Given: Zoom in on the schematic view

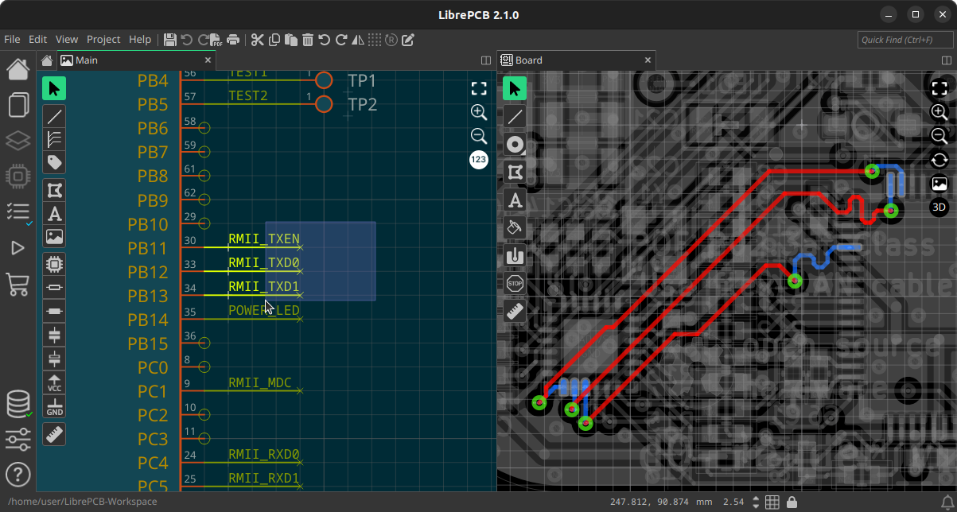Looking at the screenshot, I should pos(479,112).
